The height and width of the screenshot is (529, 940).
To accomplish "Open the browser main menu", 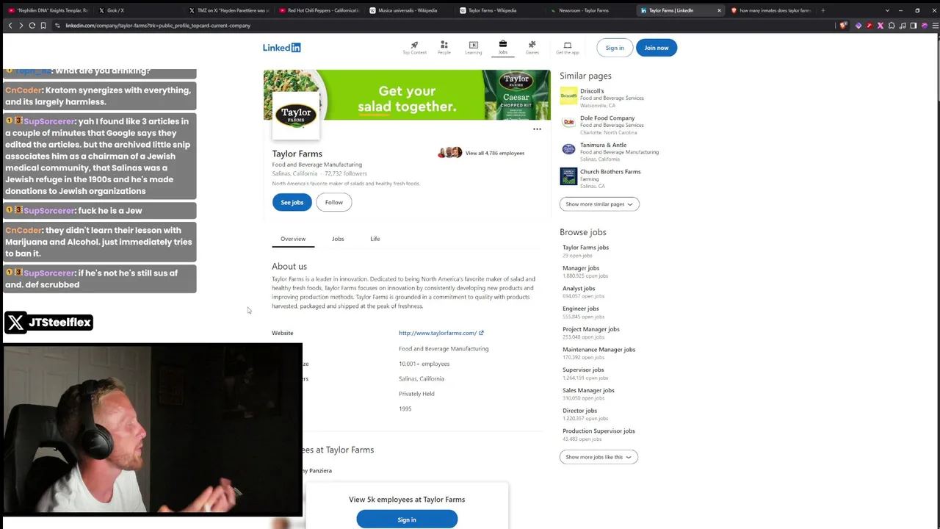I will pyautogui.click(x=934, y=26).
